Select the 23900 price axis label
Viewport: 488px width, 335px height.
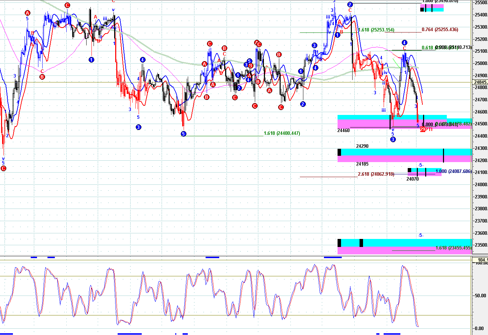click(x=481, y=197)
